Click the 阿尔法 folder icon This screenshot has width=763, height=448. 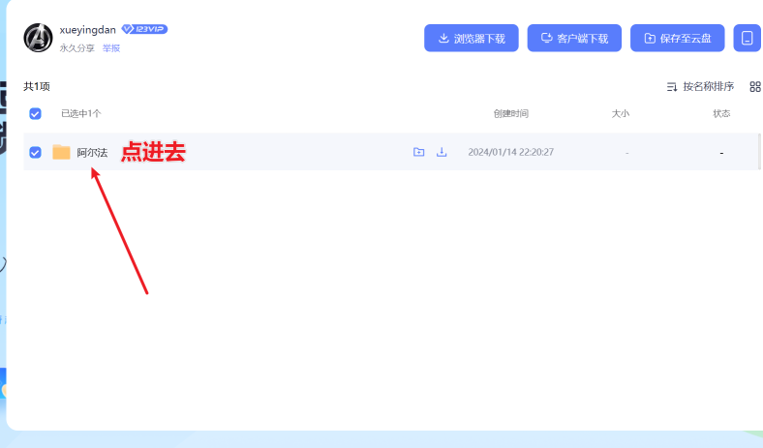[x=62, y=152]
